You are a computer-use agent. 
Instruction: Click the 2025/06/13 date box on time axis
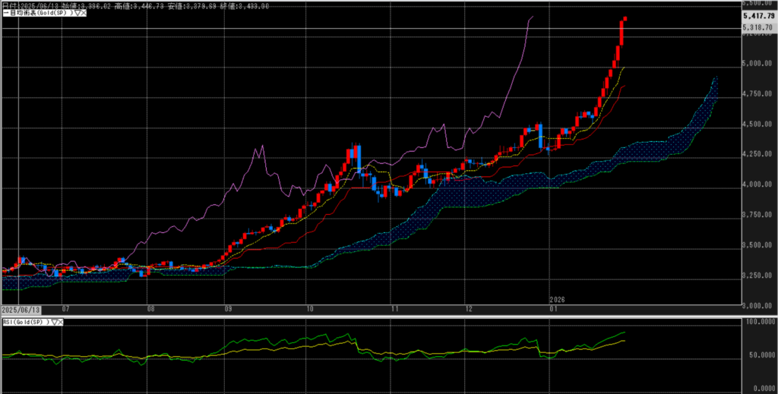pos(20,310)
